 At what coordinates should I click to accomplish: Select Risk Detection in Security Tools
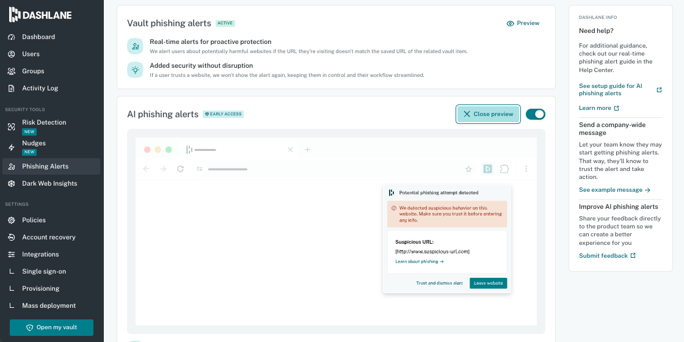coord(51,126)
